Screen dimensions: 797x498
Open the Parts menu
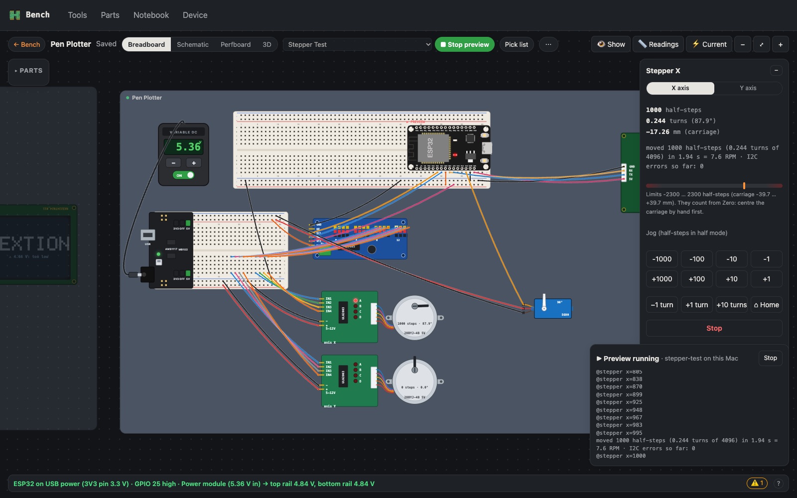coord(110,15)
